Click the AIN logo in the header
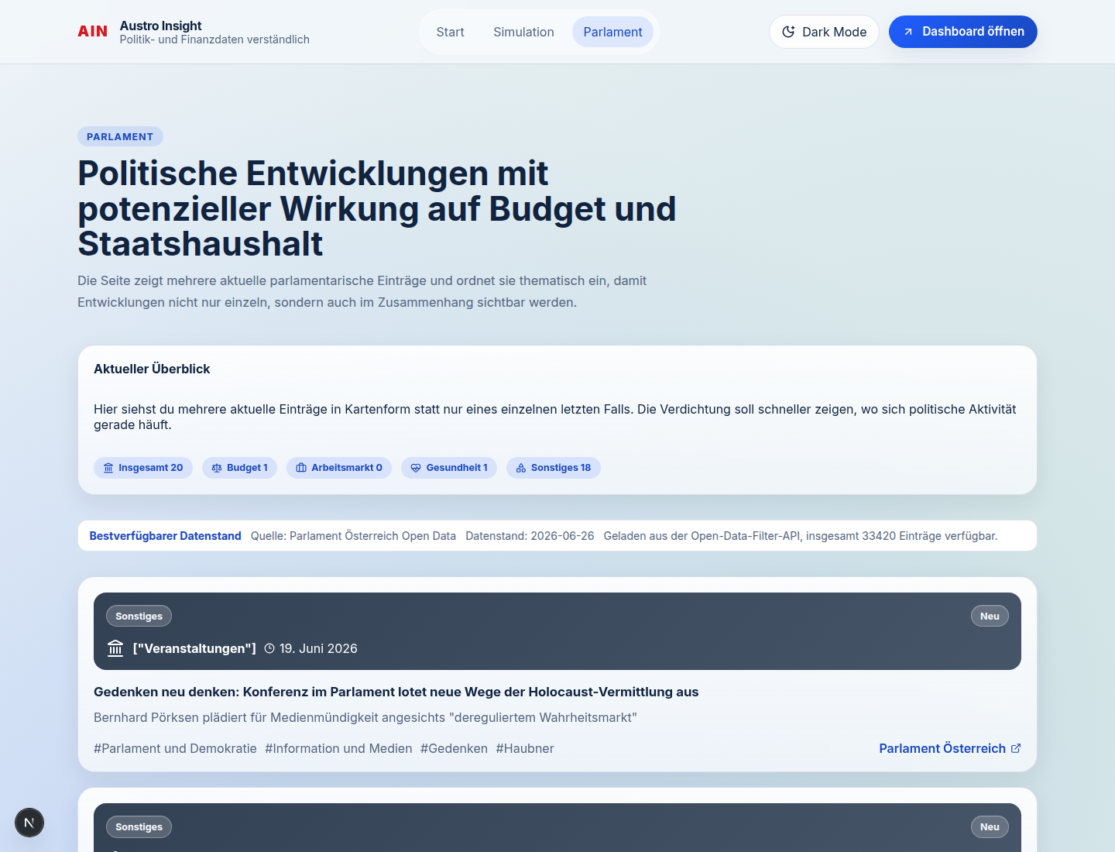Screen dimensions: 1115x852 92,32
